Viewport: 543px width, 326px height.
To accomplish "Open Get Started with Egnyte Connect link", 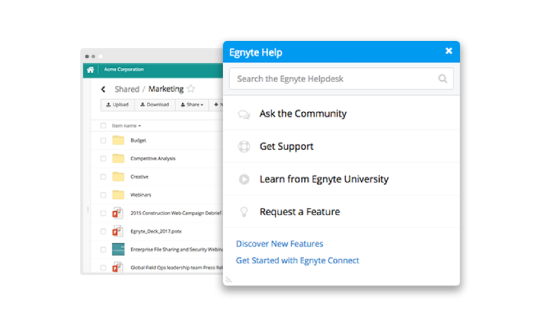I will [x=298, y=261].
